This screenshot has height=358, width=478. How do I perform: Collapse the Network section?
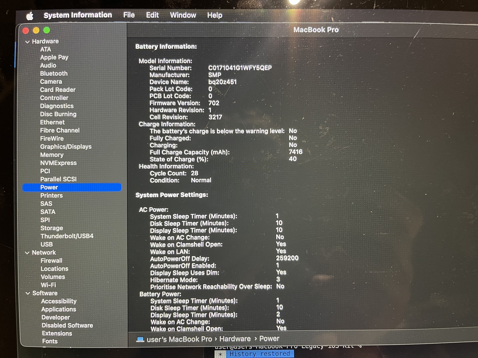(x=27, y=253)
